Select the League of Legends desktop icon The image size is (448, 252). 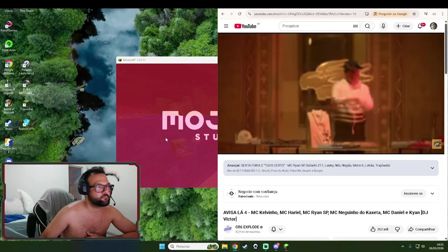(x=9, y=87)
